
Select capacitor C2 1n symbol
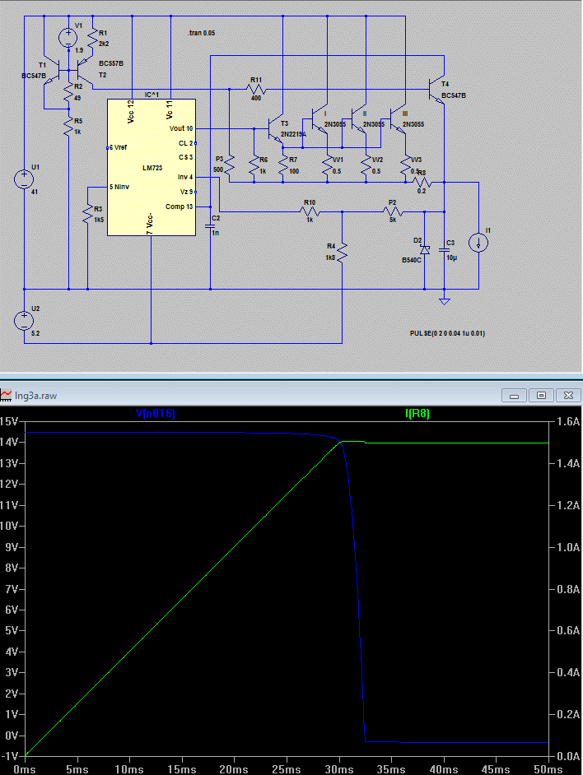coord(210,226)
